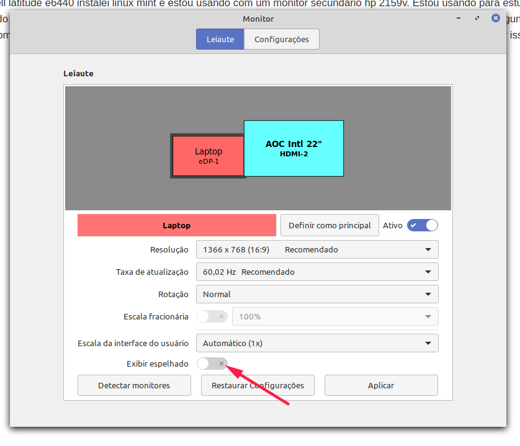
Task: Open the Rotação dropdown set to Normal
Action: pyautogui.click(x=317, y=294)
